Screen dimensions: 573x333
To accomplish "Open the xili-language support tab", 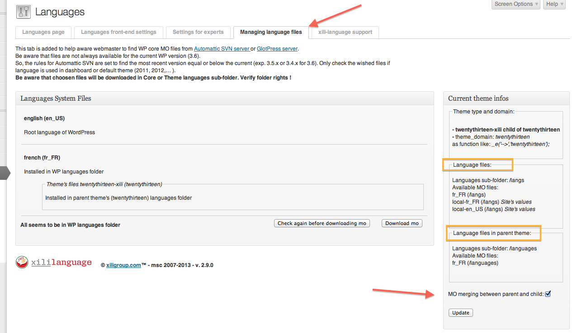I will (345, 32).
